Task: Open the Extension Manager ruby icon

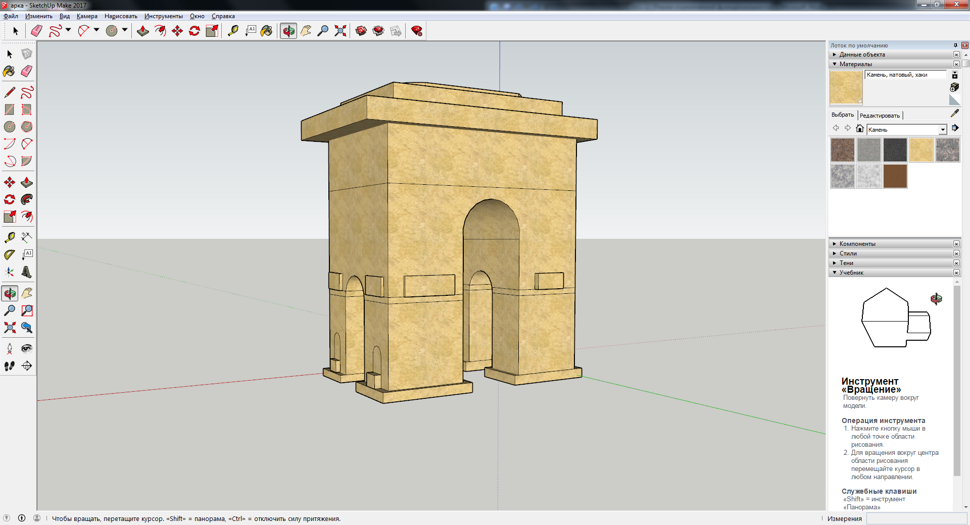Action: (x=417, y=31)
